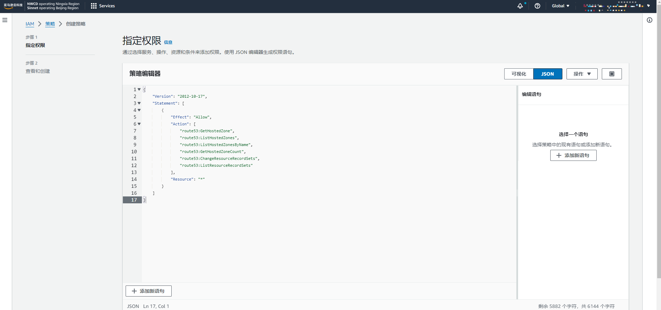The image size is (661, 310).
Task: Go to IAM breadcrumb link
Action: coord(30,24)
